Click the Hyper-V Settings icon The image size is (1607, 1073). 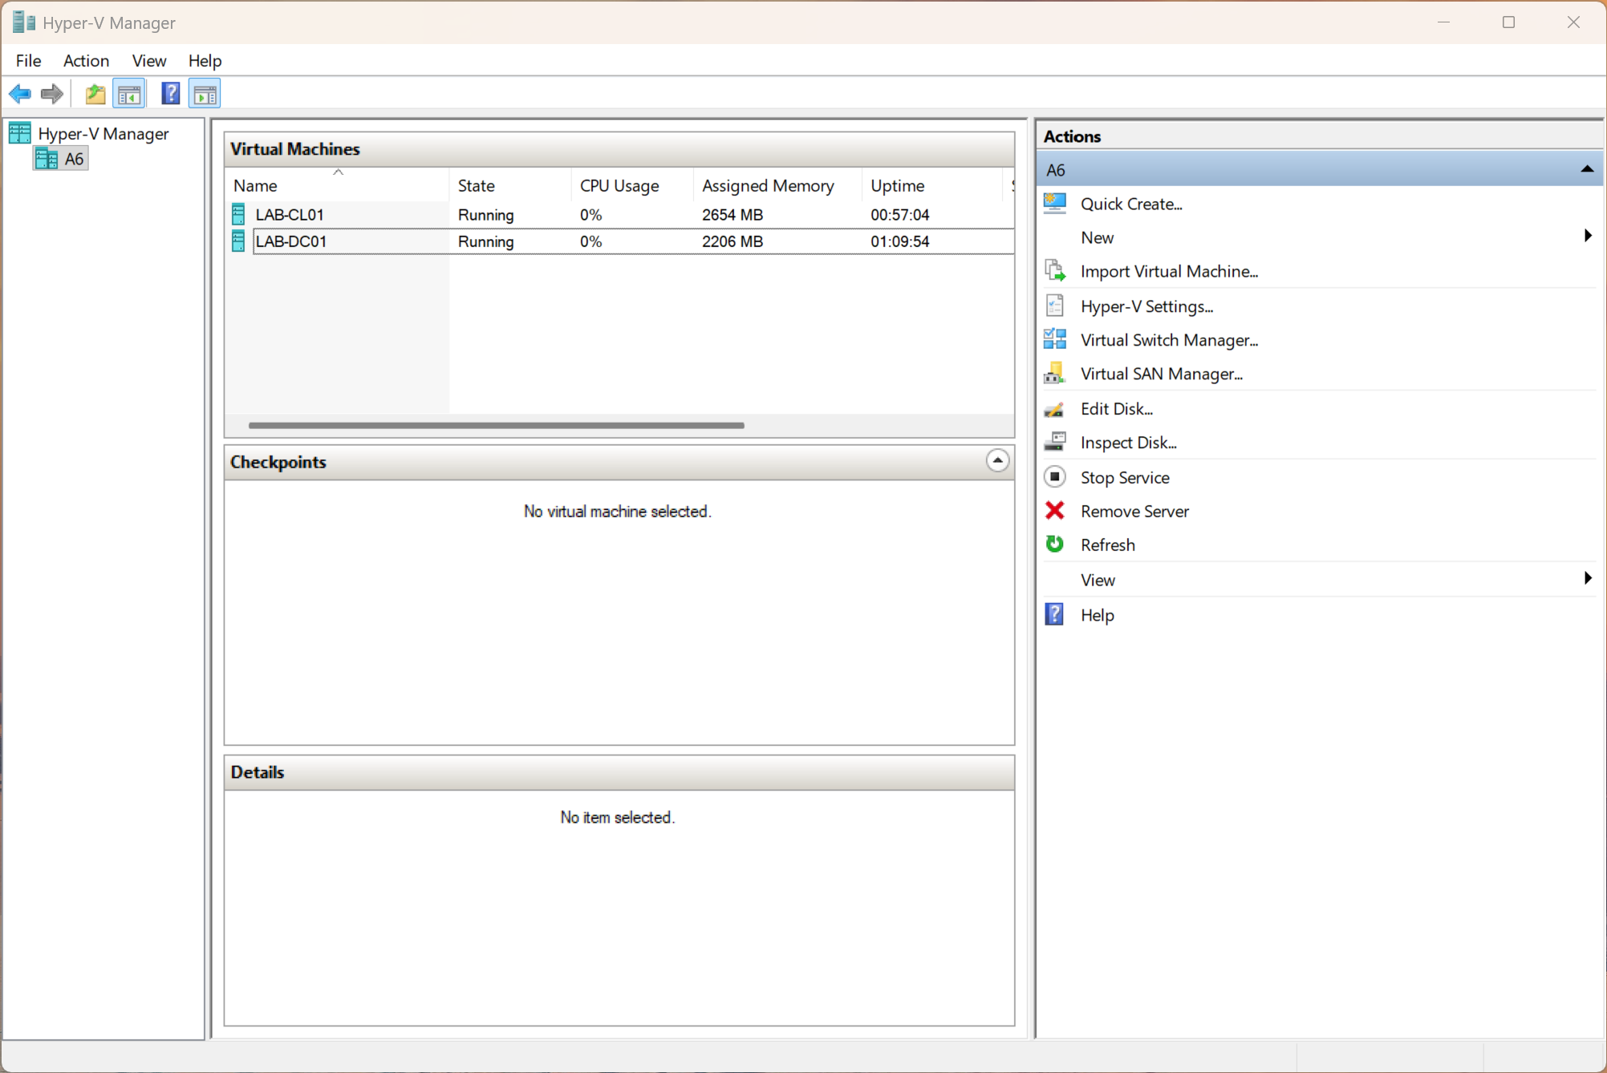(x=1055, y=306)
